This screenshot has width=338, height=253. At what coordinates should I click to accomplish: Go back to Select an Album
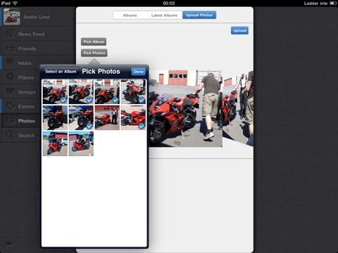[61, 72]
